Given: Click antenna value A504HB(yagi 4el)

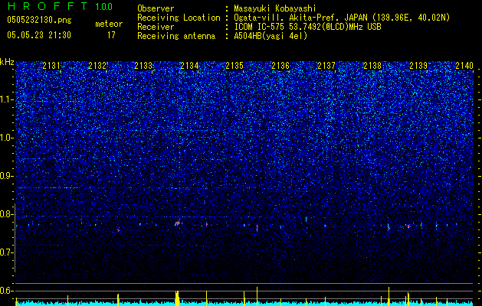Looking at the screenshot, I should (271, 36).
